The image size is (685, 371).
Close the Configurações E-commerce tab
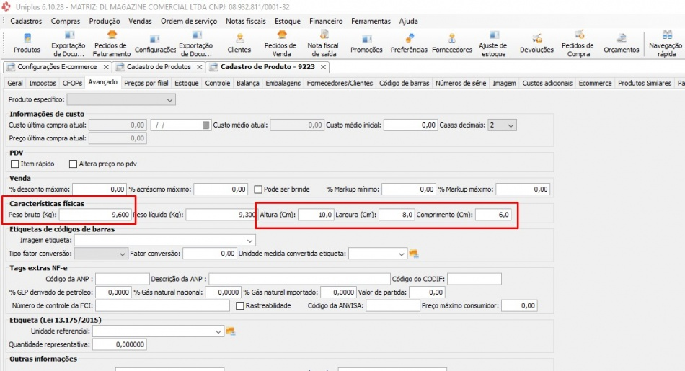pos(106,67)
